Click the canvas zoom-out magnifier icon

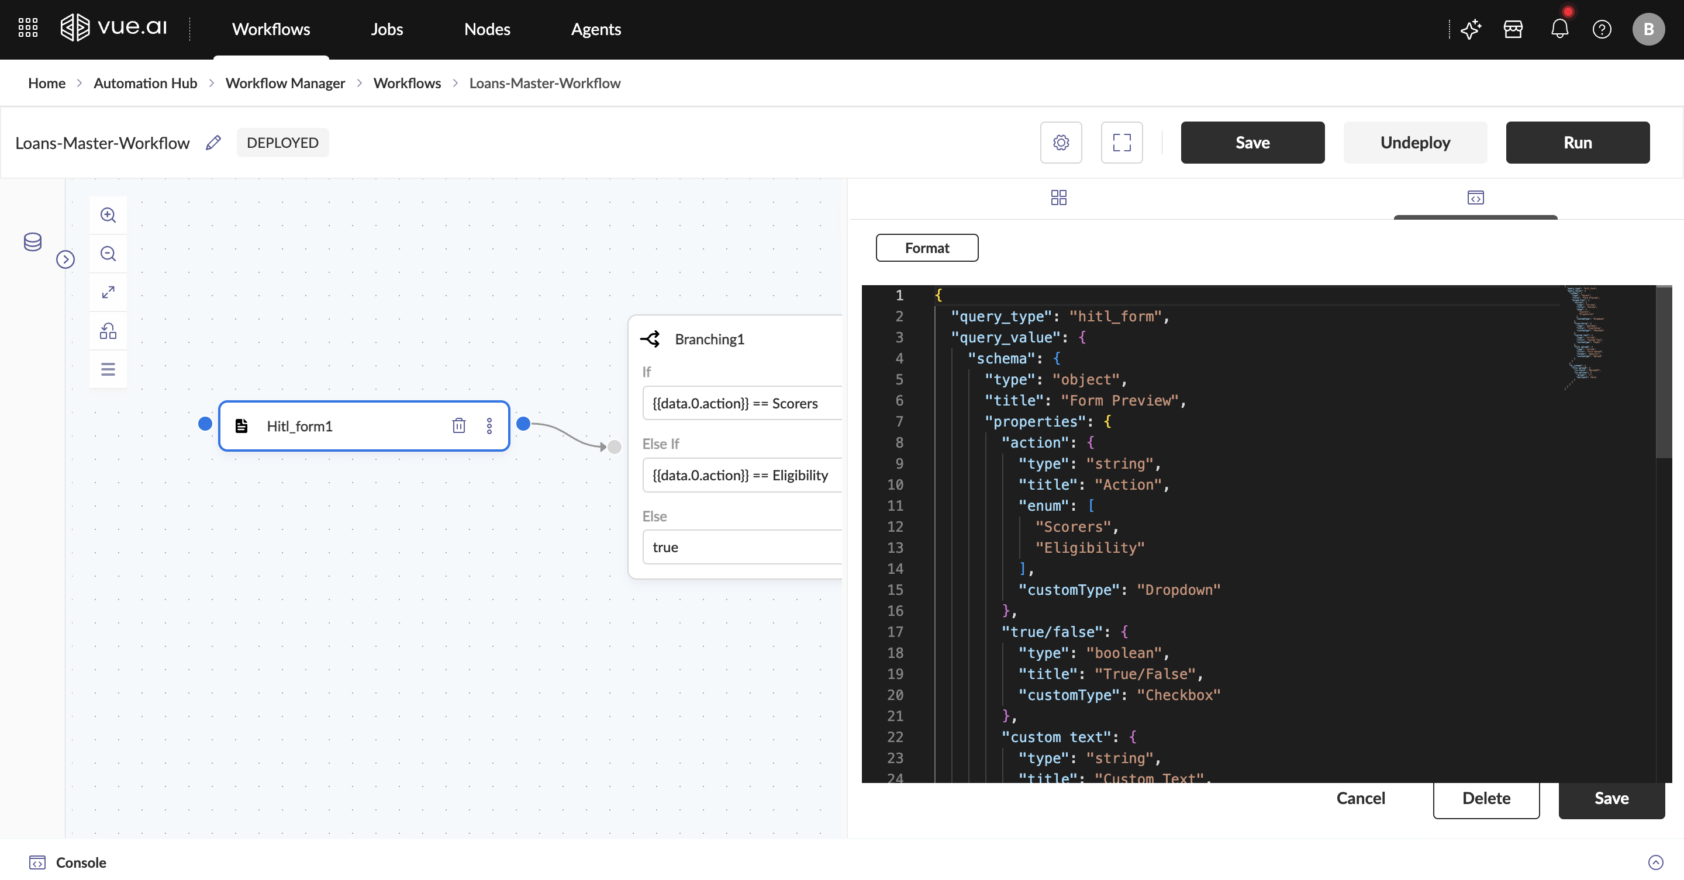108,254
